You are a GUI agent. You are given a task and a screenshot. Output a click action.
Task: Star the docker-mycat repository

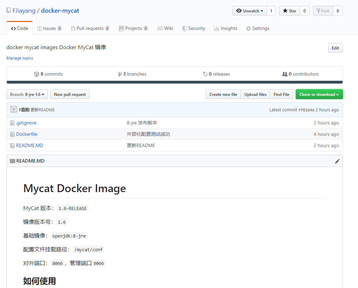289,11
